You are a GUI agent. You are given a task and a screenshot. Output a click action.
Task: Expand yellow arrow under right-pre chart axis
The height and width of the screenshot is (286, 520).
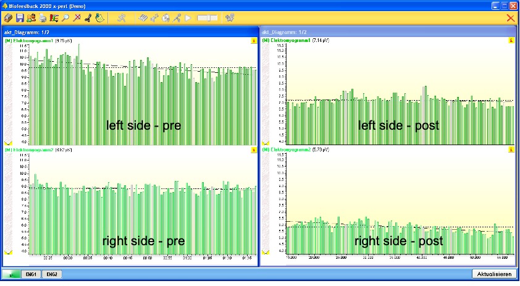coord(8,252)
